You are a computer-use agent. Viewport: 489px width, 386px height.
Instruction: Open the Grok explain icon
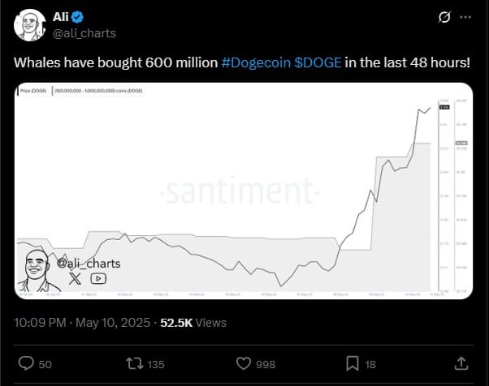click(x=444, y=17)
